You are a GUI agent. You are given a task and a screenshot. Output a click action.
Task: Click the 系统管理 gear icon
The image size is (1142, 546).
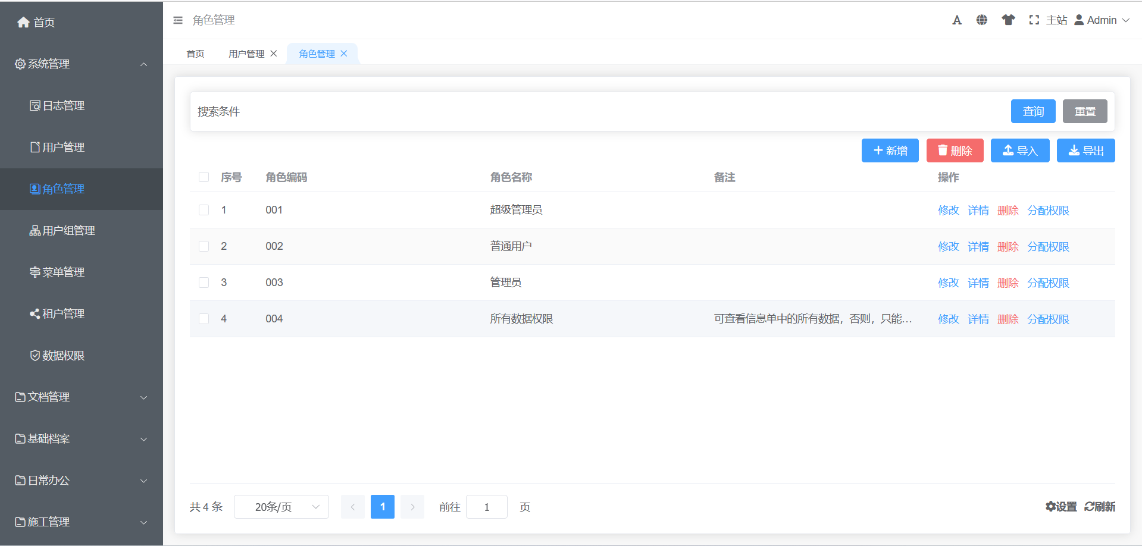[20, 64]
